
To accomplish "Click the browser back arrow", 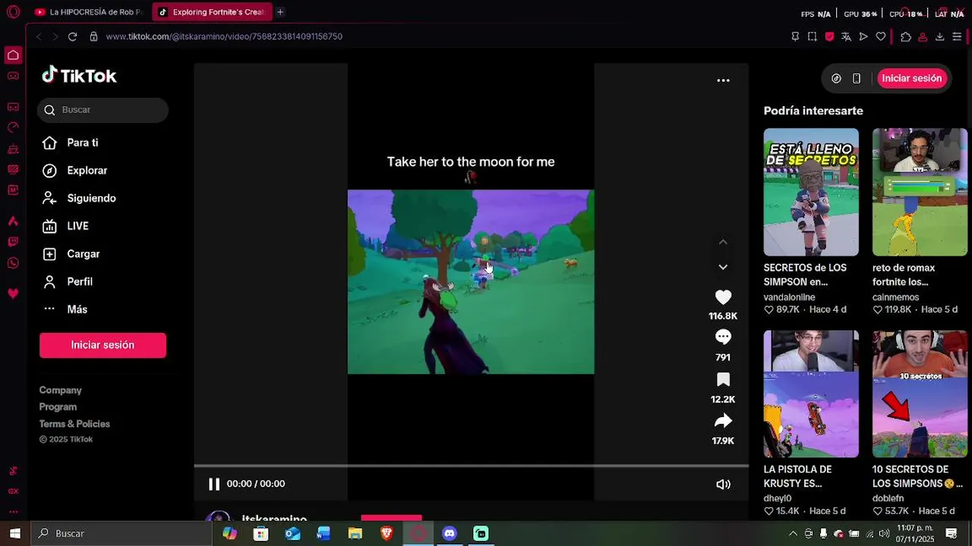I will click(x=39, y=36).
